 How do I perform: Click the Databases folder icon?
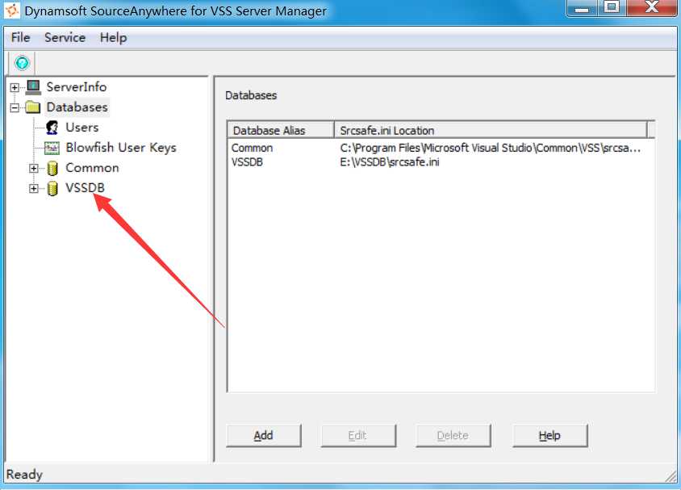click(33, 107)
